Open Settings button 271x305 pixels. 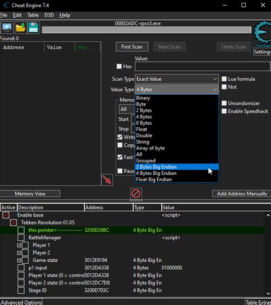(262, 52)
